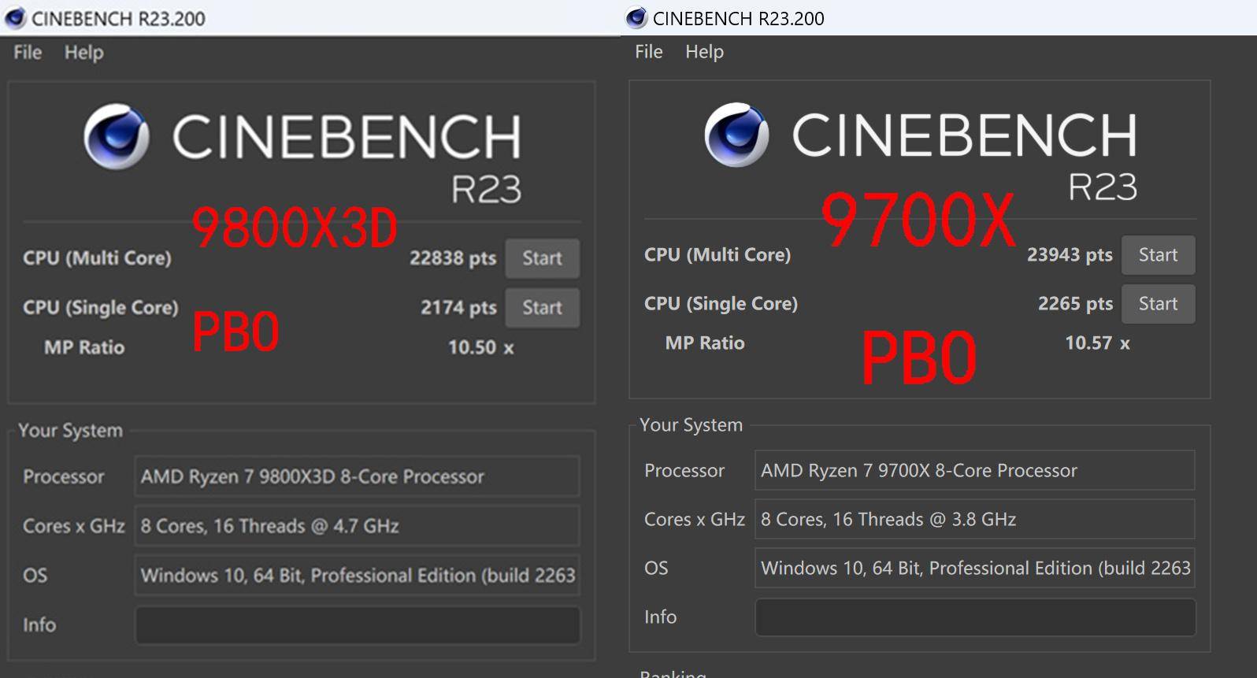1257x678 pixels.
Task: Click 'Your System' heading in right window
Action: coord(691,425)
